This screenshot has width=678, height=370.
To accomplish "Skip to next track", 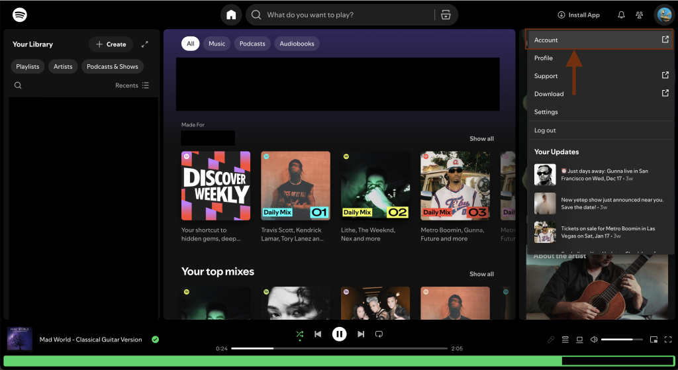I will [x=361, y=334].
